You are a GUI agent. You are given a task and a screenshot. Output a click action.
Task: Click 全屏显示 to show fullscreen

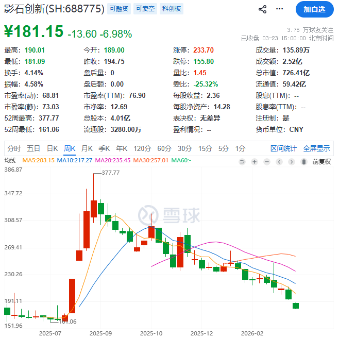coord(316,148)
